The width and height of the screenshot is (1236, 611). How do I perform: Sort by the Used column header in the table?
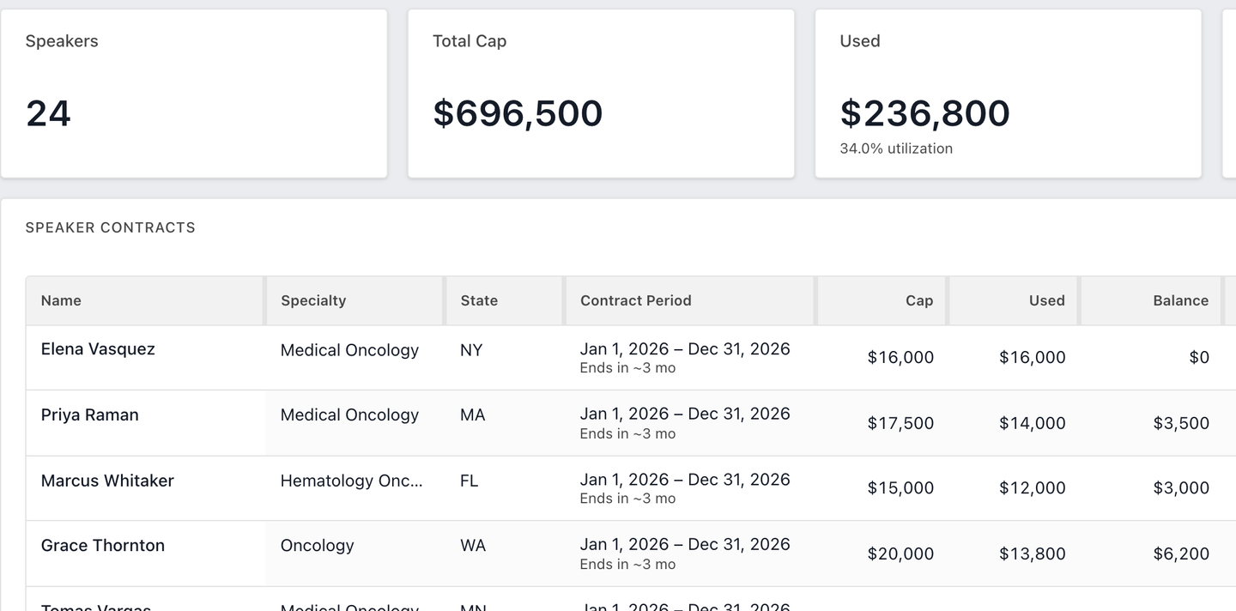pos(1014,300)
